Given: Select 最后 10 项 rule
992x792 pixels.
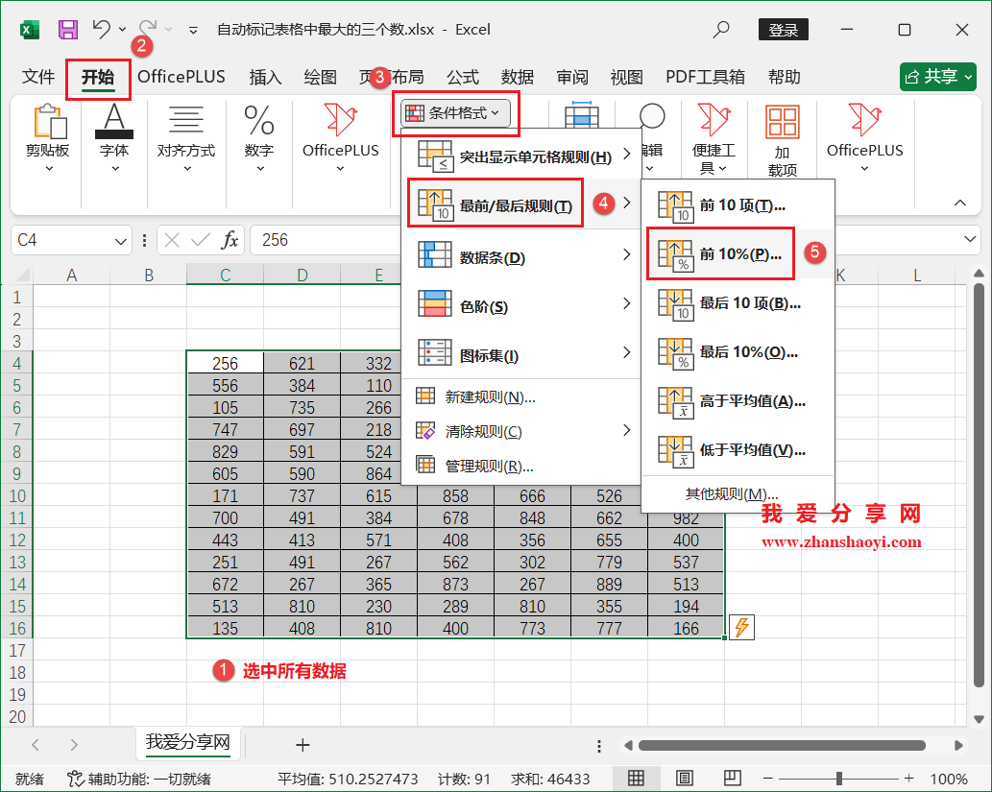Looking at the screenshot, I should (738, 303).
